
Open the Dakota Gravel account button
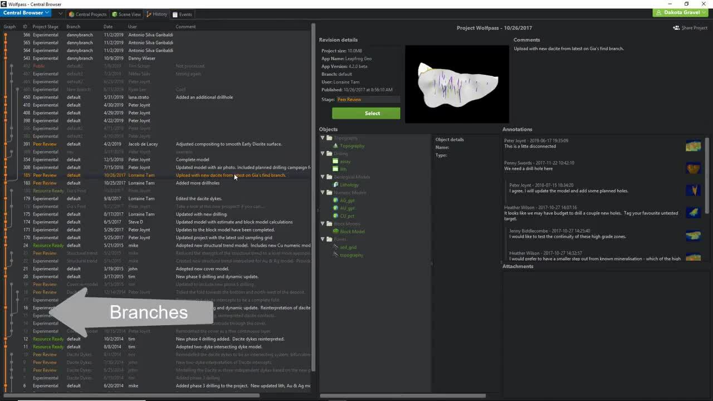click(682, 12)
